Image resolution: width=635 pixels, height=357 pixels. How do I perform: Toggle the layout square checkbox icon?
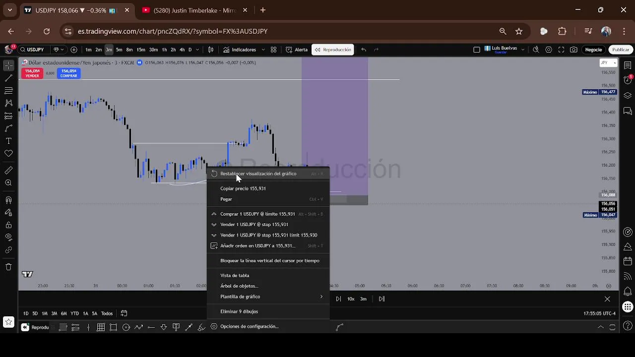tap(477, 50)
